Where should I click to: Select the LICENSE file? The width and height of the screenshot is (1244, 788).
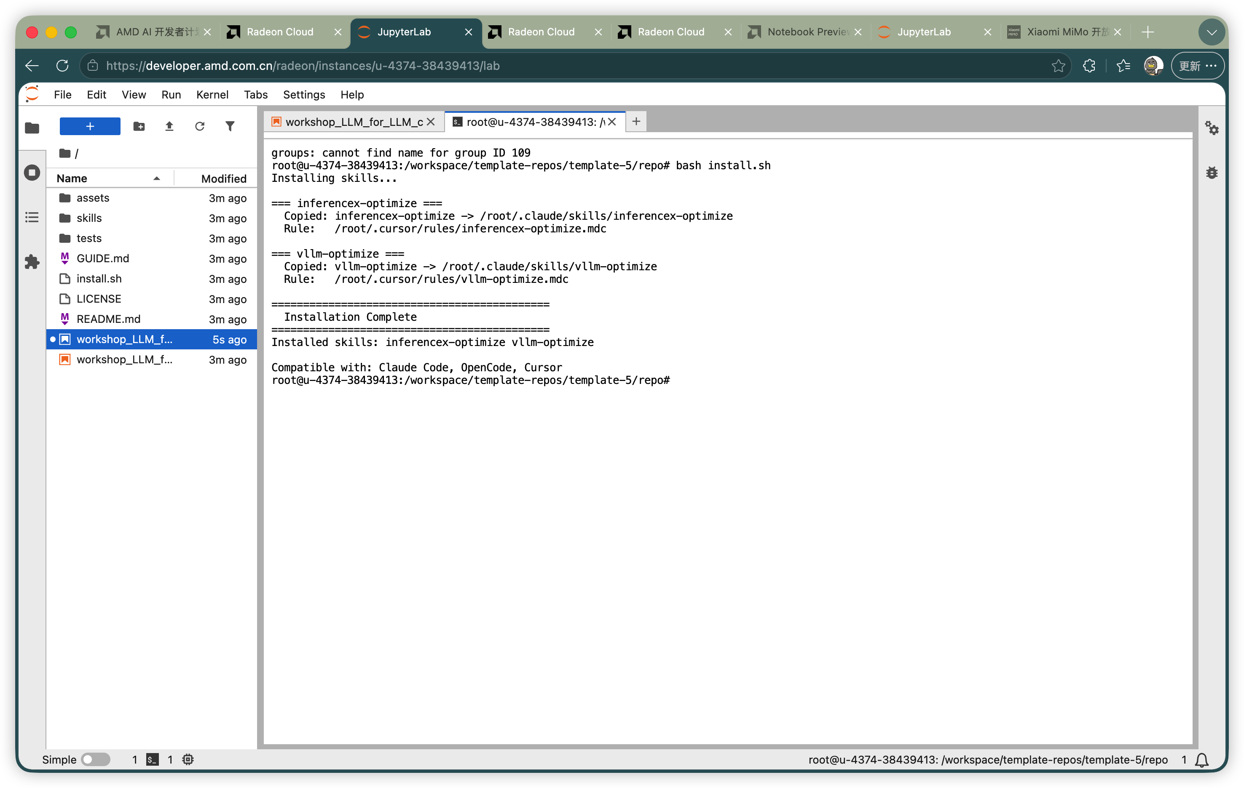[151, 299]
